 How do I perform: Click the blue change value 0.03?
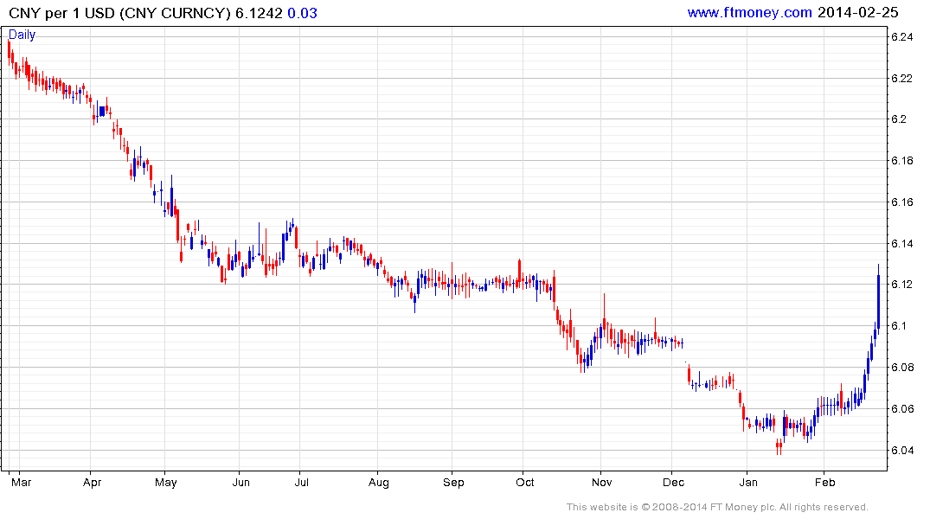click(x=303, y=13)
